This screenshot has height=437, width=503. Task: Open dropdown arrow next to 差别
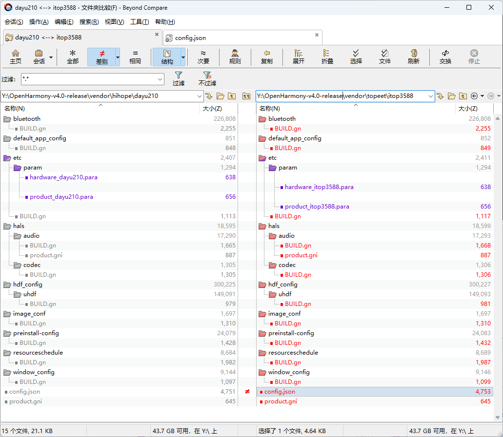click(118, 57)
